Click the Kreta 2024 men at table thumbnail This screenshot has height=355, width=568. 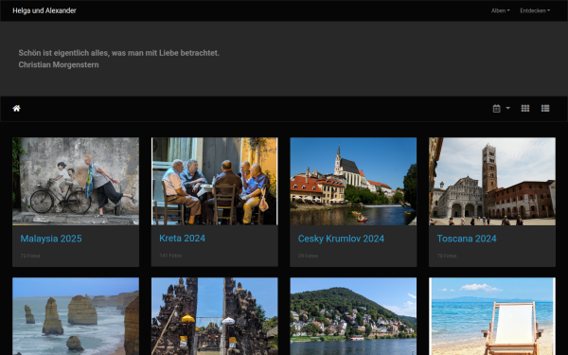[x=215, y=181]
